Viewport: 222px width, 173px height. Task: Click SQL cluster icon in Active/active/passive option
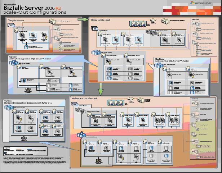point(13,63)
